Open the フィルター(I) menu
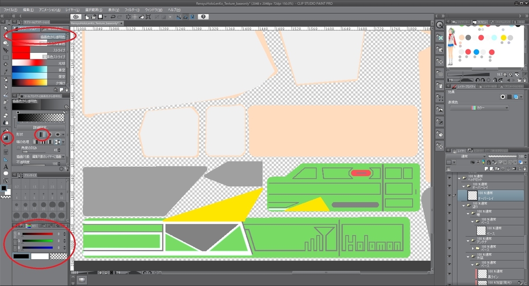Viewport: 529px width, 286px height. point(132,9)
